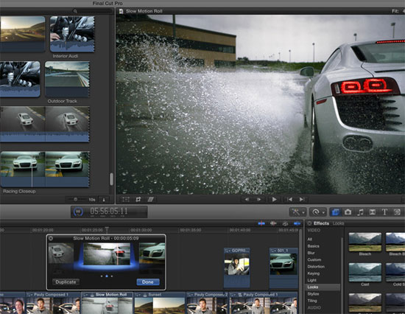The height and width of the screenshot is (314, 405).
Task: Select the last audition dot indicator
Action: (112, 276)
